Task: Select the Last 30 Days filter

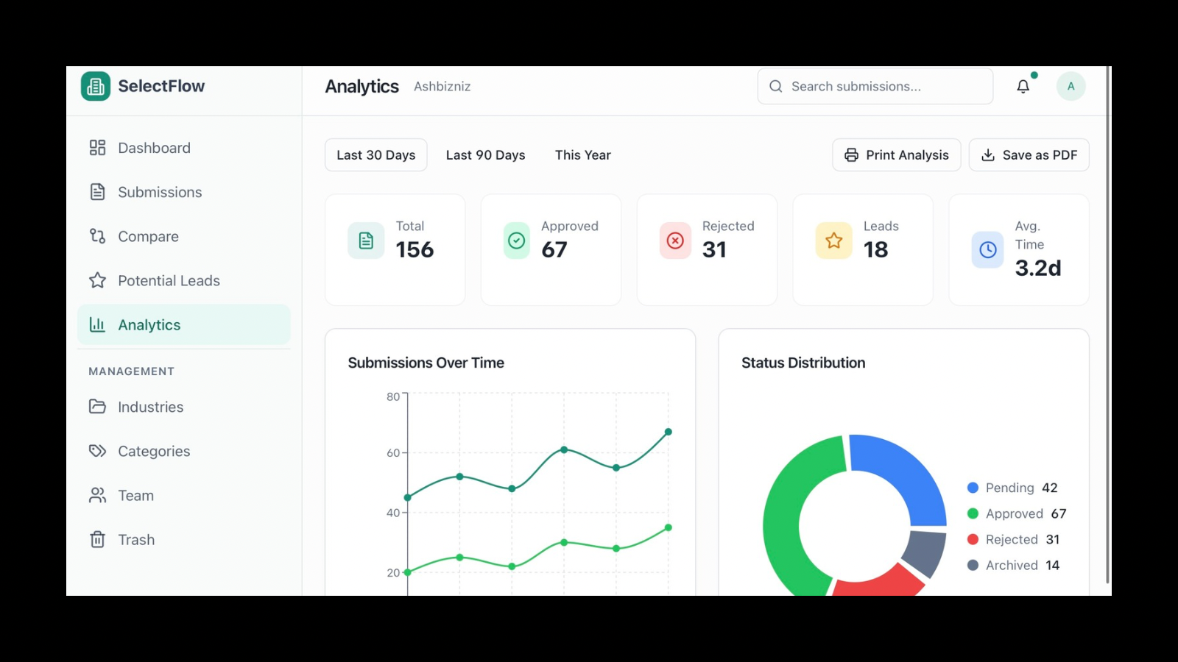Action: 375,154
